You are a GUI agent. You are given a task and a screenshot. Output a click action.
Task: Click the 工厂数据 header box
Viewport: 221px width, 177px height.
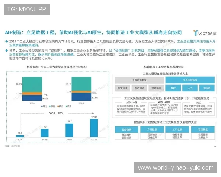[177, 129]
